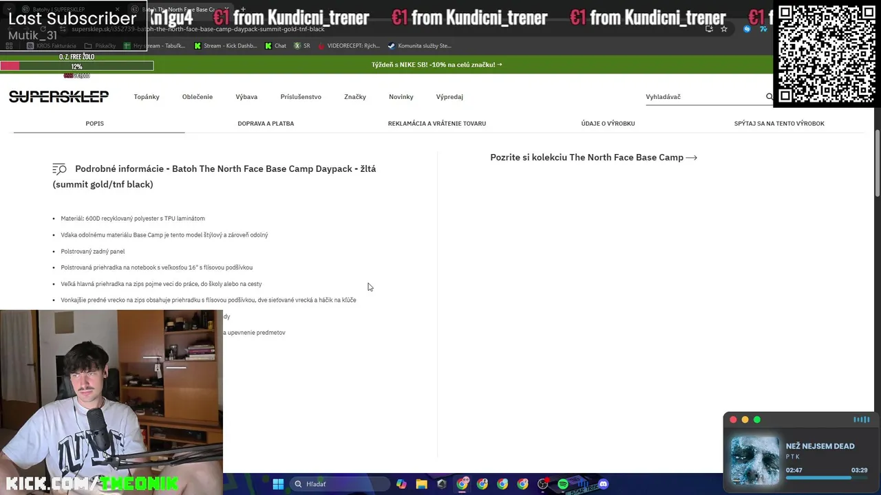Open the Výbava menu
The width and height of the screenshot is (881, 495).
246,97
